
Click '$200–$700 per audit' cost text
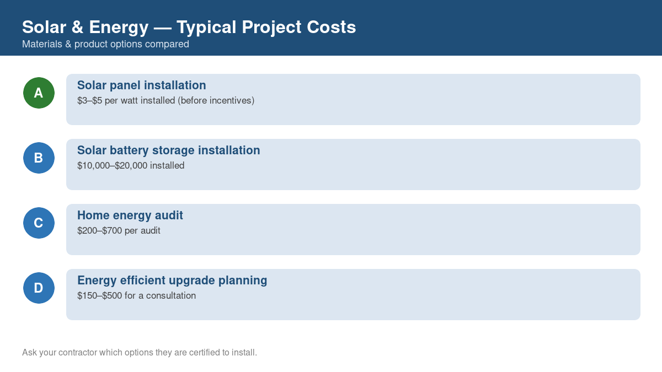pos(119,231)
